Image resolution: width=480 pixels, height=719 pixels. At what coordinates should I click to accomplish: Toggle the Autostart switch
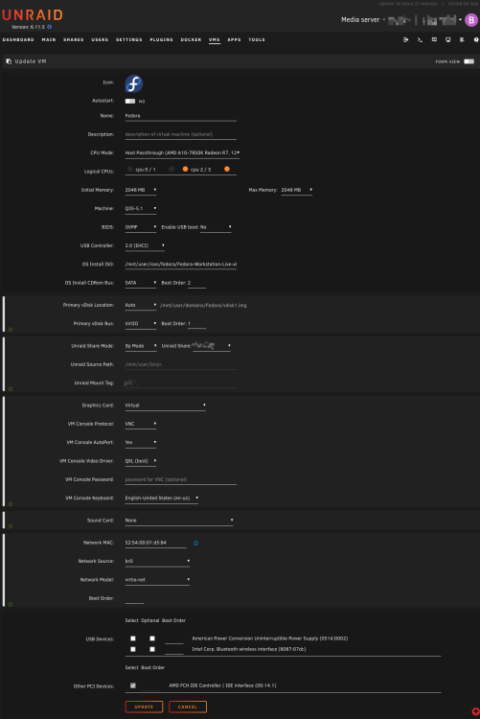[130, 101]
